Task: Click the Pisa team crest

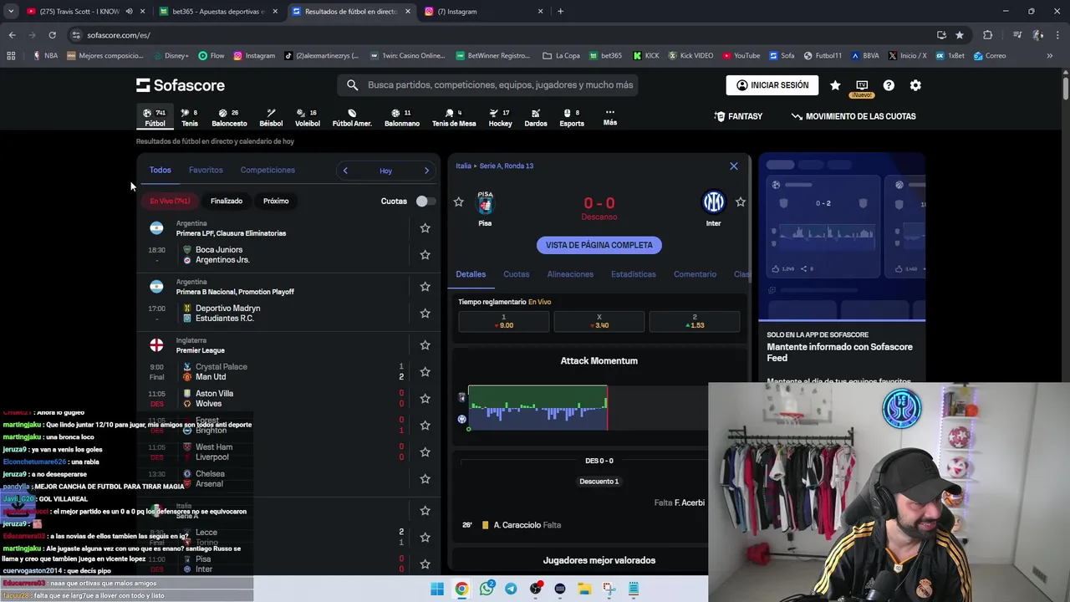Action: pos(485,202)
